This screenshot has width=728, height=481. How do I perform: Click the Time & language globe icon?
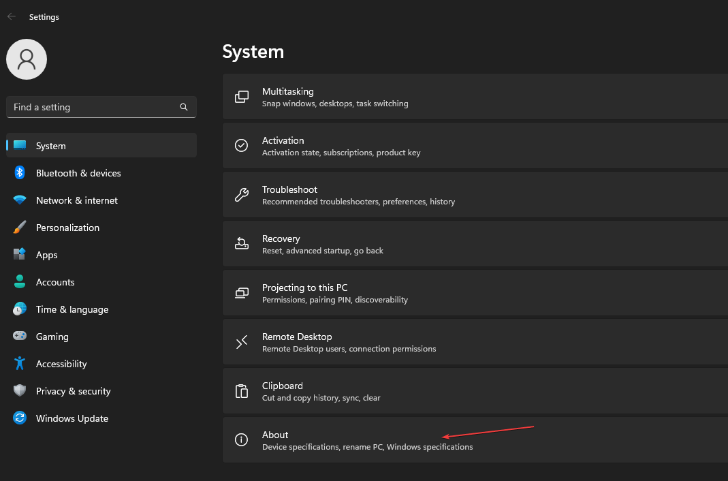tap(20, 309)
